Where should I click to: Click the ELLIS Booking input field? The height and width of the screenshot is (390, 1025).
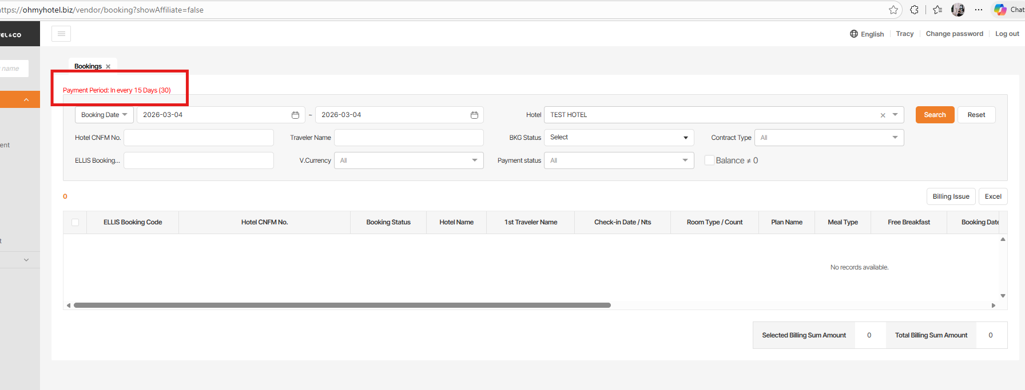(x=198, y=160)
